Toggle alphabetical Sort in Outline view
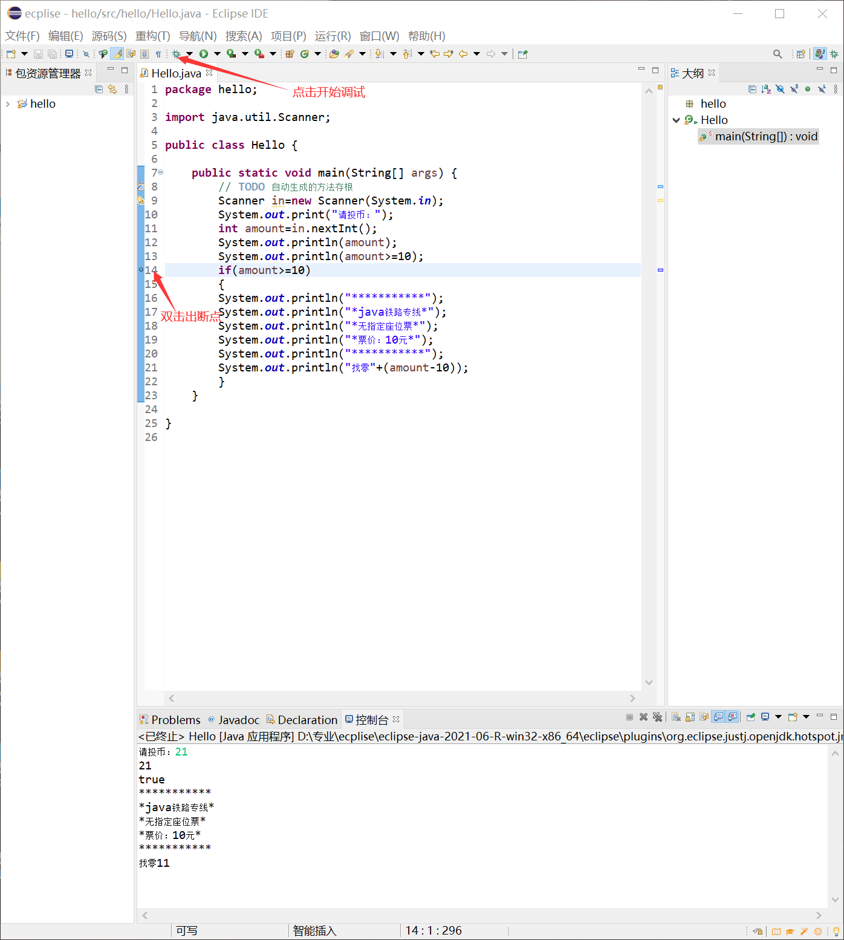The width and height of the screenshot is (844, 940). pos(766,89)
